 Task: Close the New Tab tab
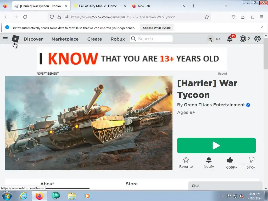184,6
